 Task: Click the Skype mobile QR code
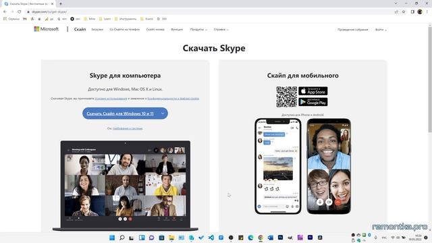[287, 97]
